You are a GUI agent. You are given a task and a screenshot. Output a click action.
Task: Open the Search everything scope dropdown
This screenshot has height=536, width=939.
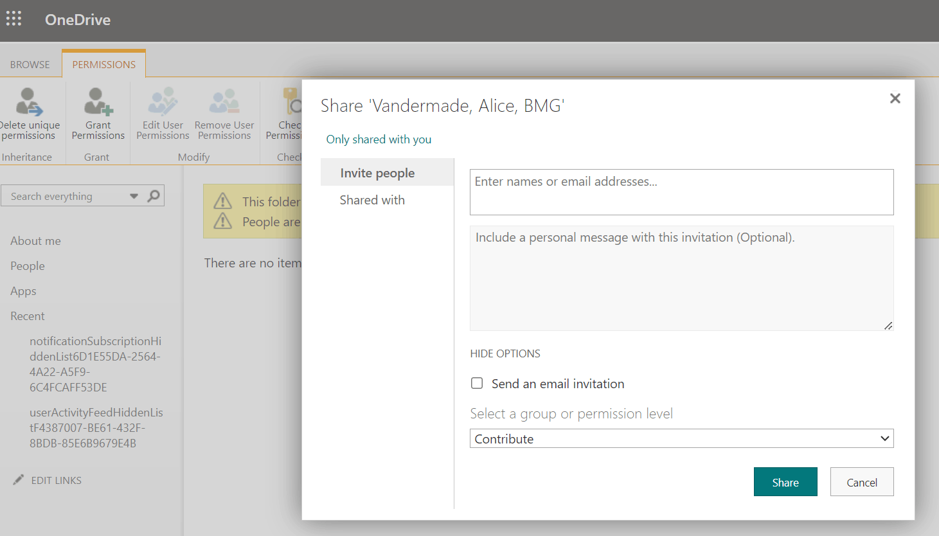point(134,195)
